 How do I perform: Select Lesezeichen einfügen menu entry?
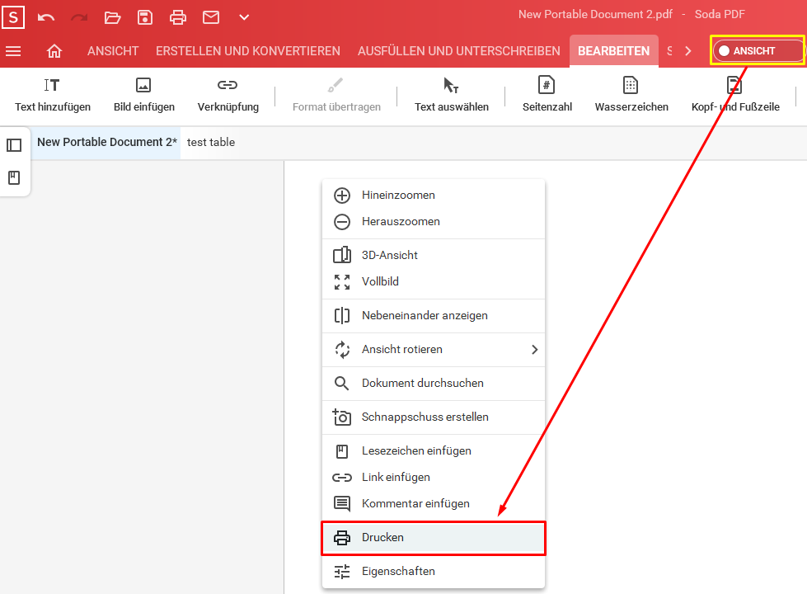(434, 450)
